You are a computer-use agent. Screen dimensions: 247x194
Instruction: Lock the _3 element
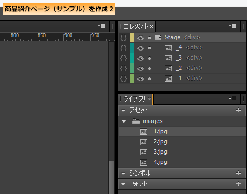[149, 58]
